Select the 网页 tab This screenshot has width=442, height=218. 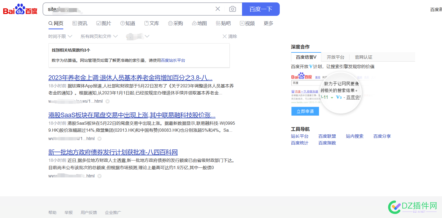click(56, 23)
